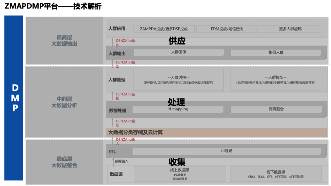Select the 访问路径/访问频次 detail line
Viewport: 331px width, 186px height.
click(178, 83)
